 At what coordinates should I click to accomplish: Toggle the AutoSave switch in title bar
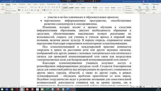click(12, 1)
